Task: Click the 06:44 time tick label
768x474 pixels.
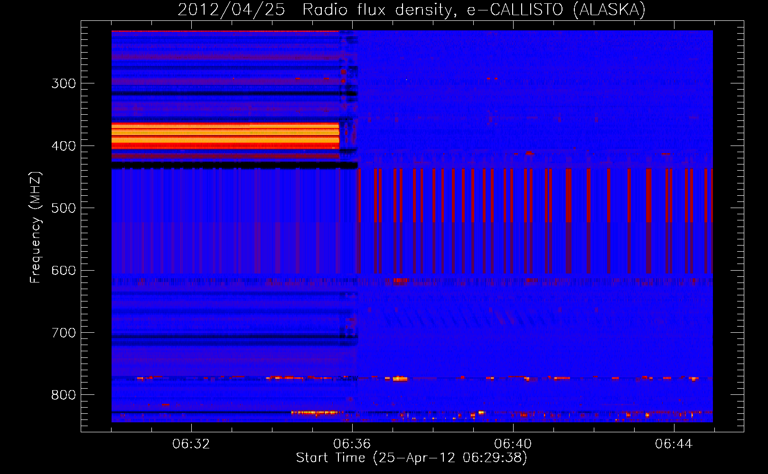Action: pos(674,444)
